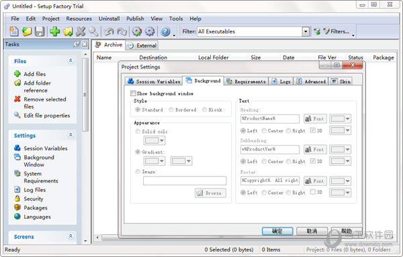Open the Resources menu

click(79, 19)
